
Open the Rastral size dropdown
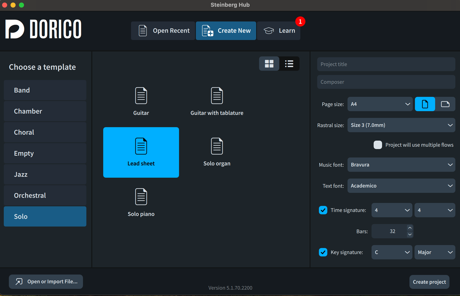coord(401,125)
